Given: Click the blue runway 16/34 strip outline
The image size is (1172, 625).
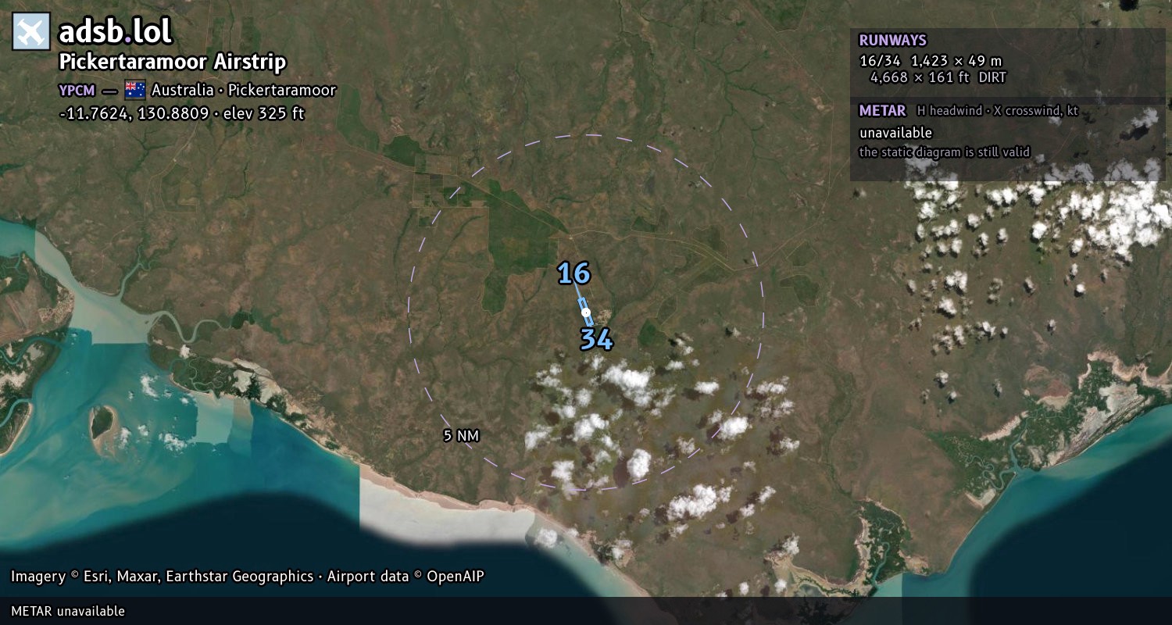Looking at the screenshot, I should [586, 312].
